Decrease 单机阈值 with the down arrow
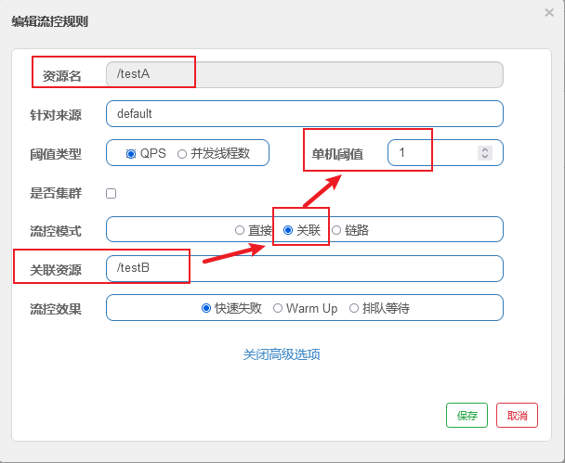Viewport: 565px width, 463px height. pyautogui.click(x=484, y=157)
